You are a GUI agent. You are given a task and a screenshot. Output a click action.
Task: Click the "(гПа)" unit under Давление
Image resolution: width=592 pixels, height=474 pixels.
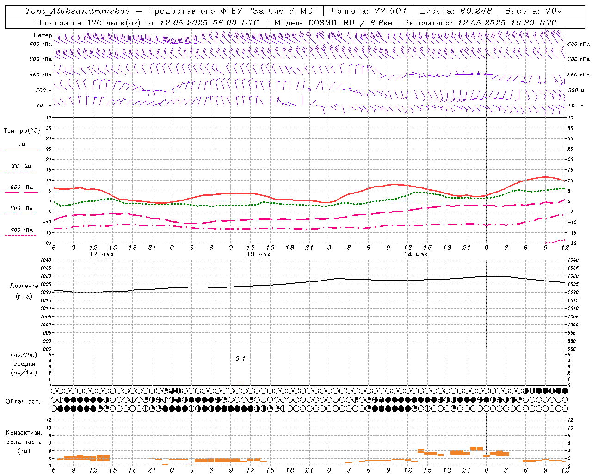point(24,297)
